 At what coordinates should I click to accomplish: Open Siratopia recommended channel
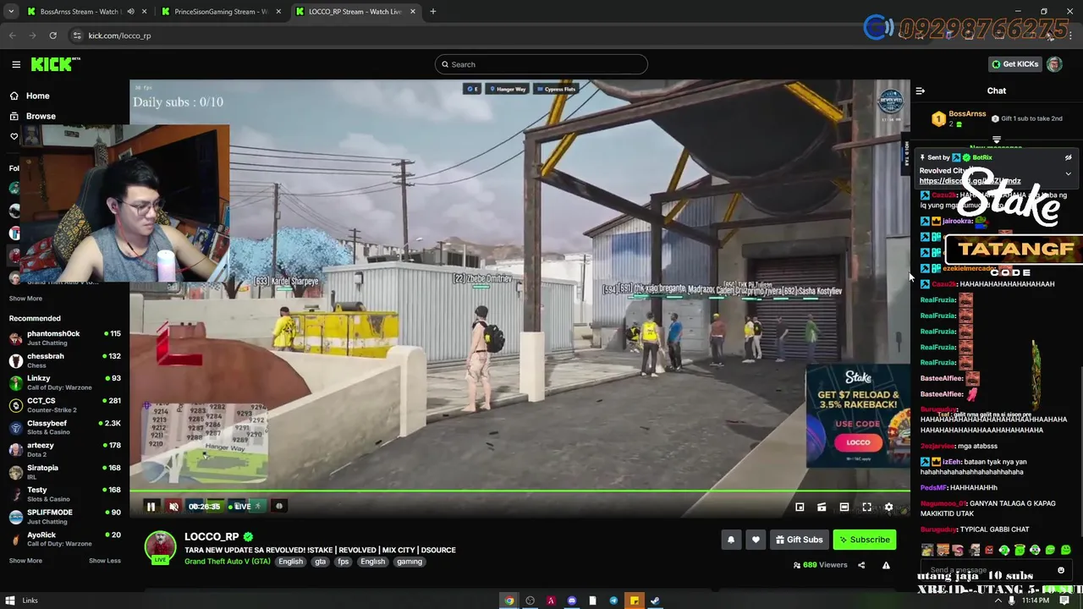(65, 472)
